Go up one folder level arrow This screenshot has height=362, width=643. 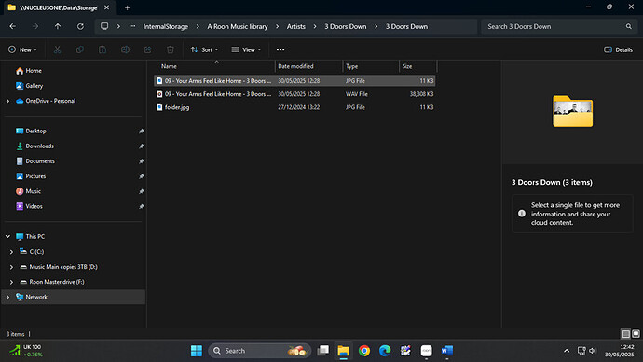point(58,26)
